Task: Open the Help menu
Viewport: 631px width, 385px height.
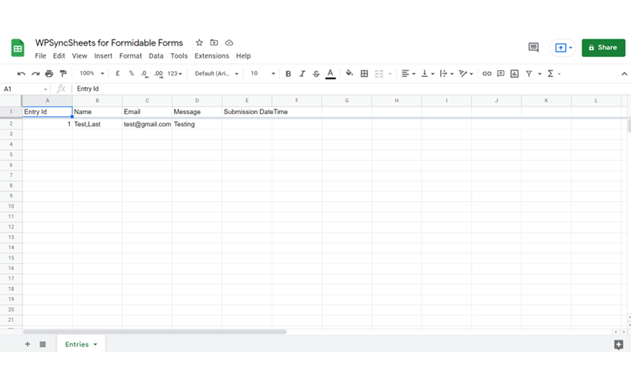Action: pyautogui.click(x=243, y=56)
